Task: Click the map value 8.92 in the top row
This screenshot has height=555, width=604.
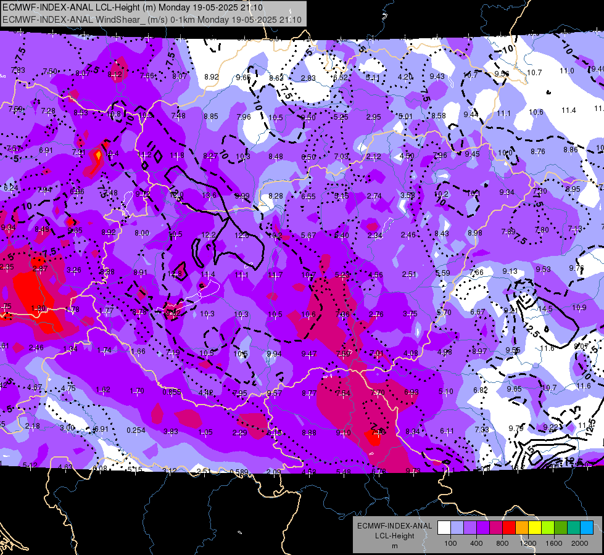Action: click(212, 77)
